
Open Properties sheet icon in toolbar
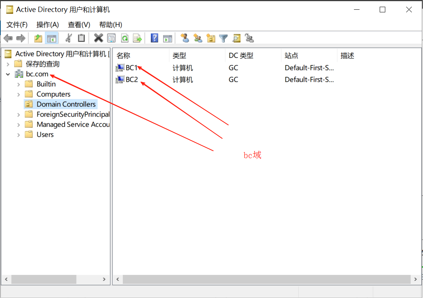pos(111,39)
